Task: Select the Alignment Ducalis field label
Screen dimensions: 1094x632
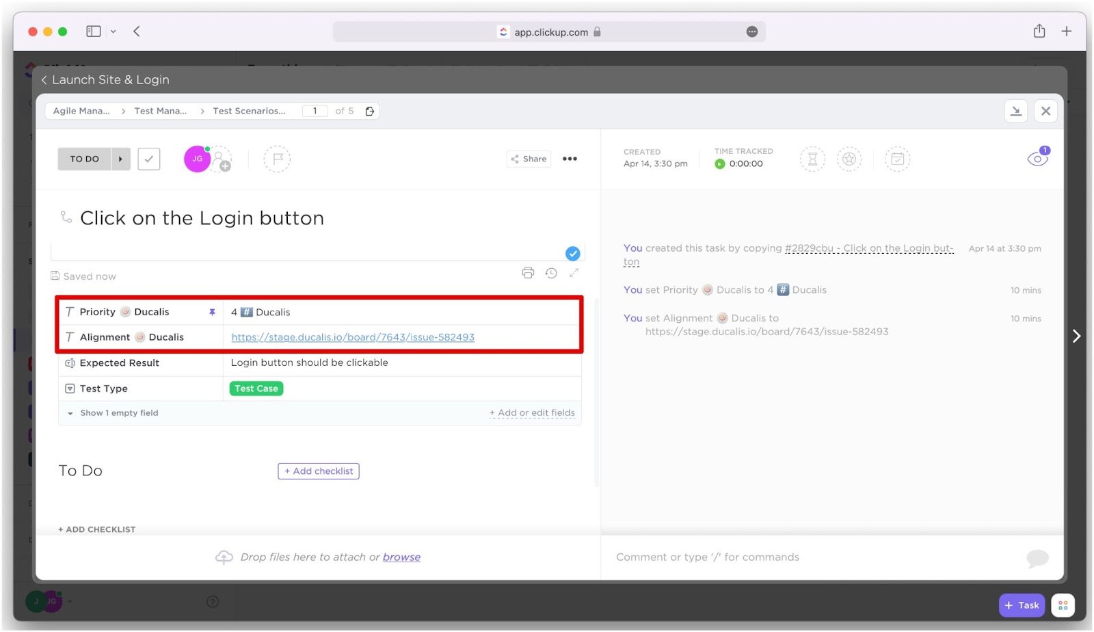Action: coord(131,337)
